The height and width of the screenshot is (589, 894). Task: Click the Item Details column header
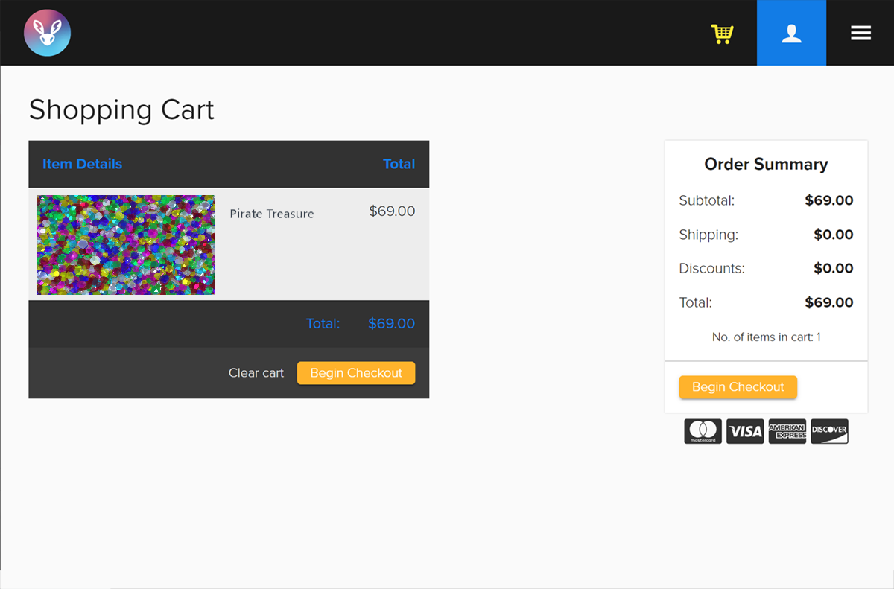click(x=82, y=164)
